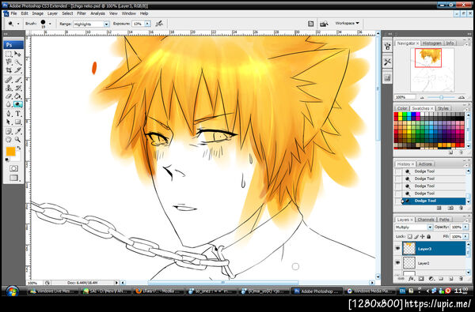Toggle Quick Mask mode
475x312 pixels.
[13, 168]
